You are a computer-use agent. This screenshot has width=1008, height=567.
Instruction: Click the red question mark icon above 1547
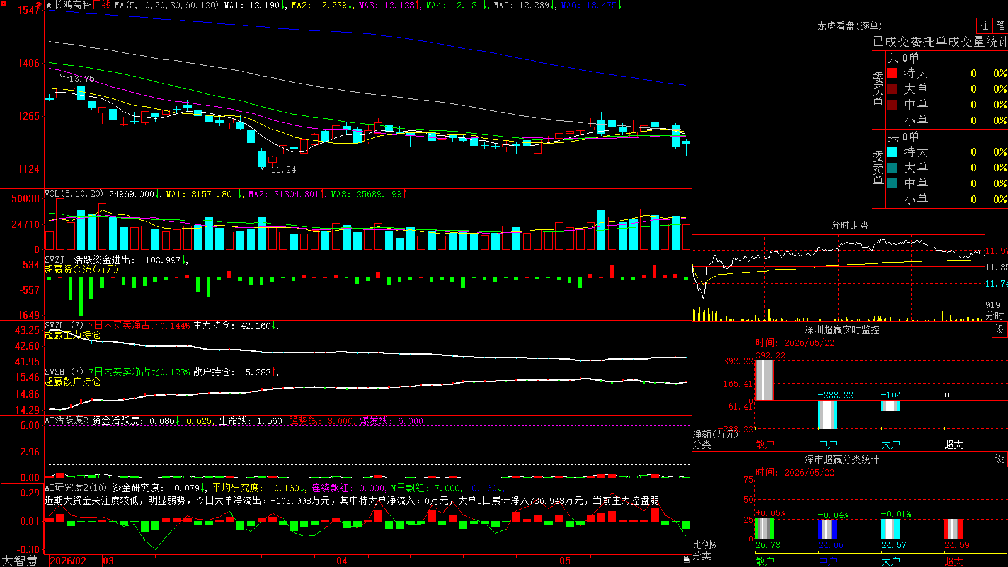(38, 6)
